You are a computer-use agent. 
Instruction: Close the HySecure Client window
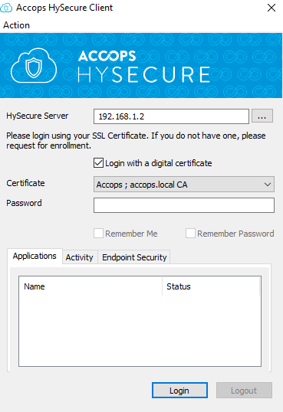pos(271,8)
